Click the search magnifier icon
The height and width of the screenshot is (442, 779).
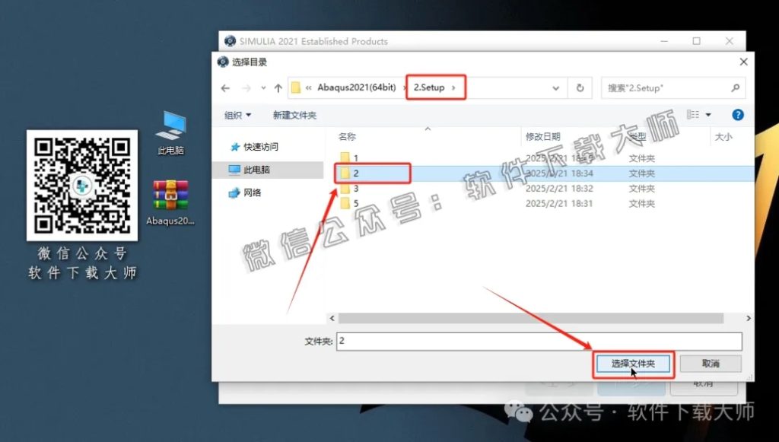(735, 87)
